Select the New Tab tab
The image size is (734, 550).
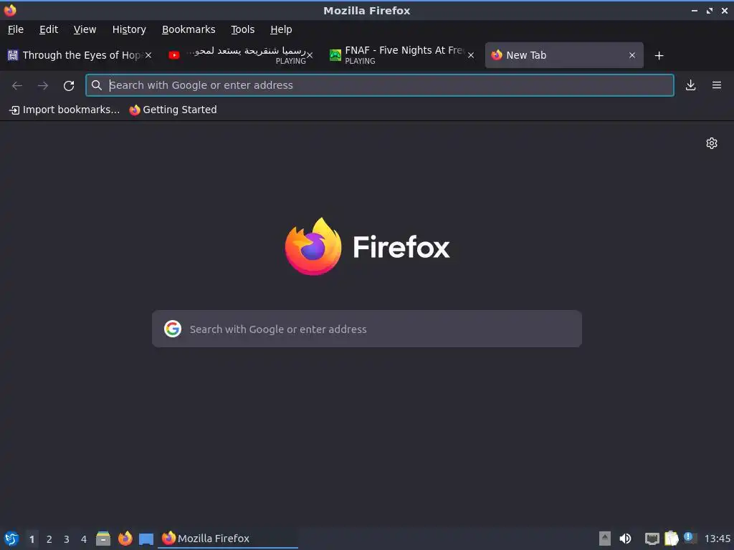point(564,55)
